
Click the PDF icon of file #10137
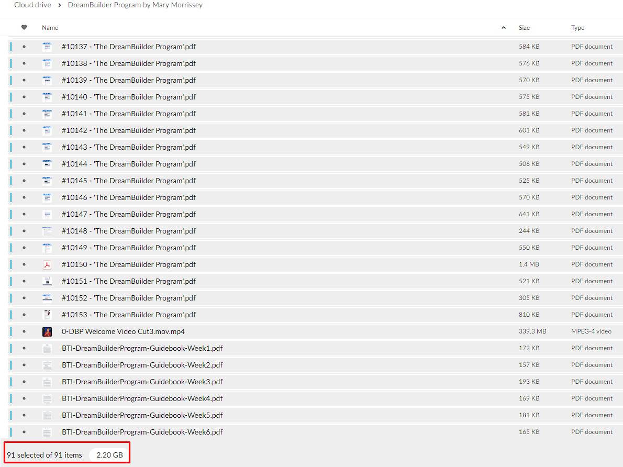[47, 47]
